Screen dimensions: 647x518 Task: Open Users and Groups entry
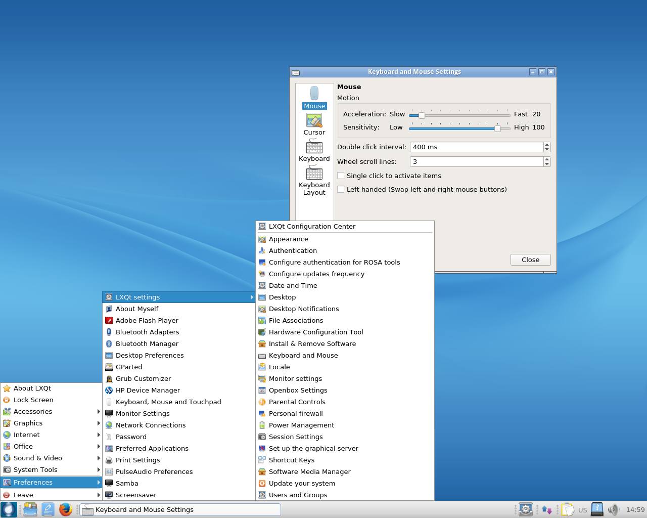point(345,495)
